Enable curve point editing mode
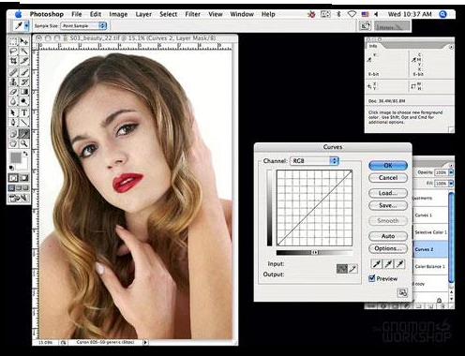The image size is (465, 356). (341, 269)
